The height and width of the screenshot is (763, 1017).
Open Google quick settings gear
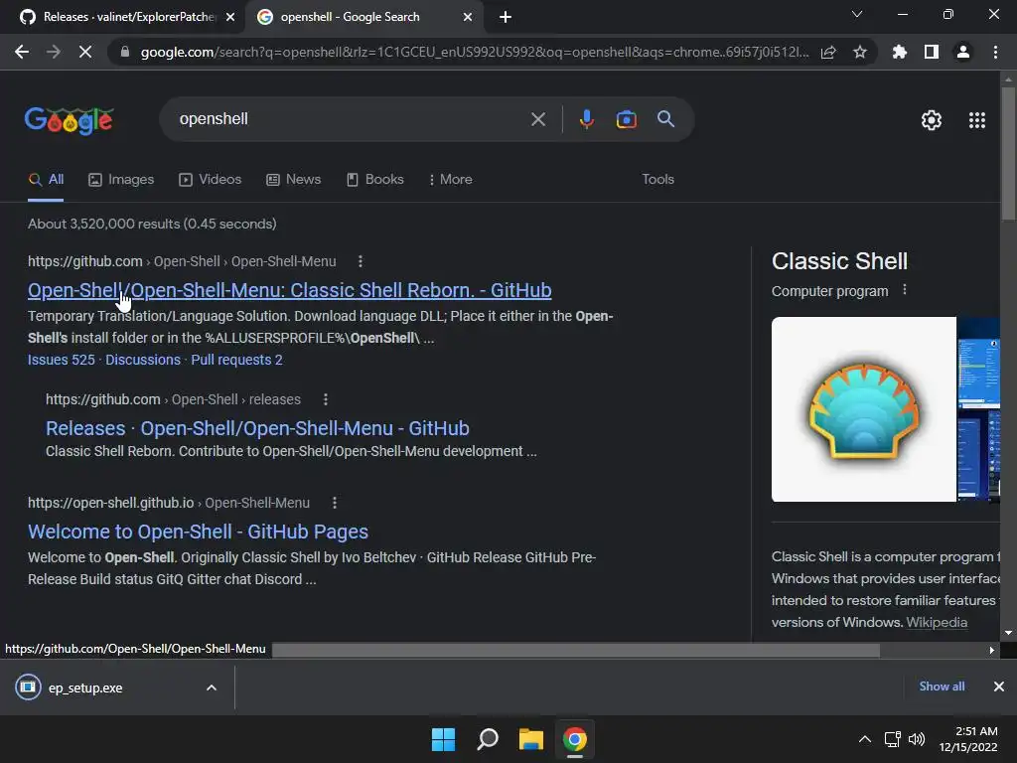coord(932,120)
